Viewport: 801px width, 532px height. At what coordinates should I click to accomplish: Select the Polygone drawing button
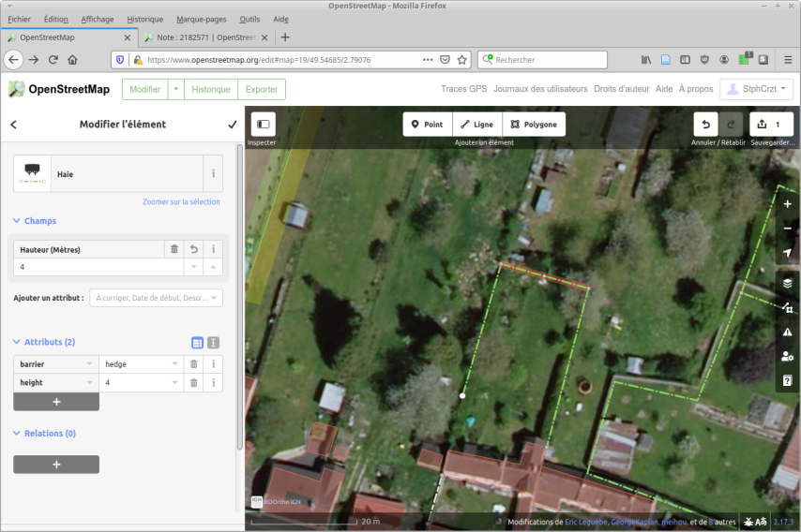[534, 125]
